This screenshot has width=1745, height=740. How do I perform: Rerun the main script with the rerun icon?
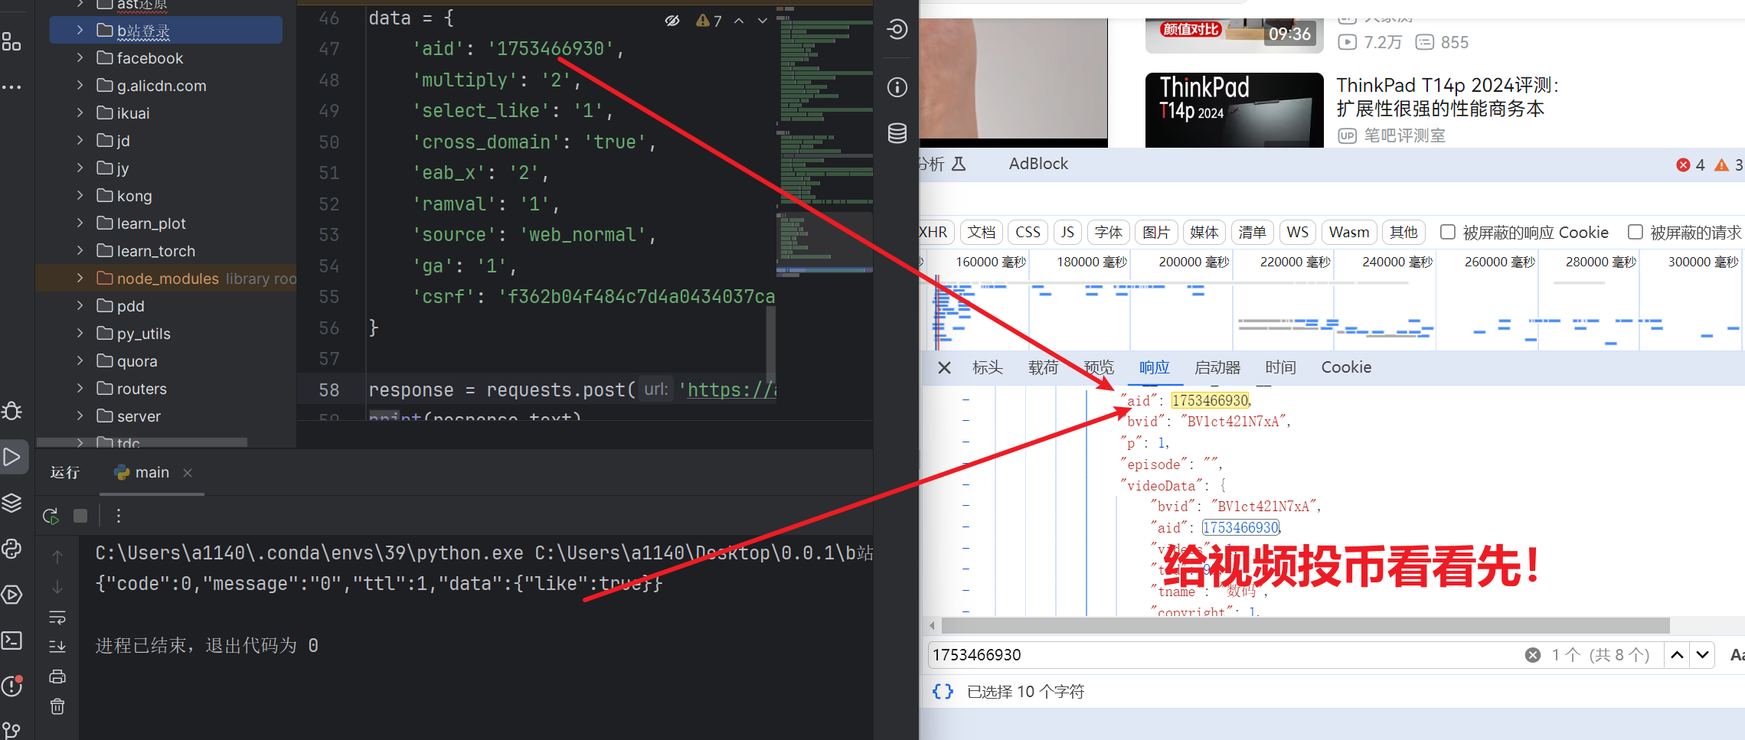(51, 517)
